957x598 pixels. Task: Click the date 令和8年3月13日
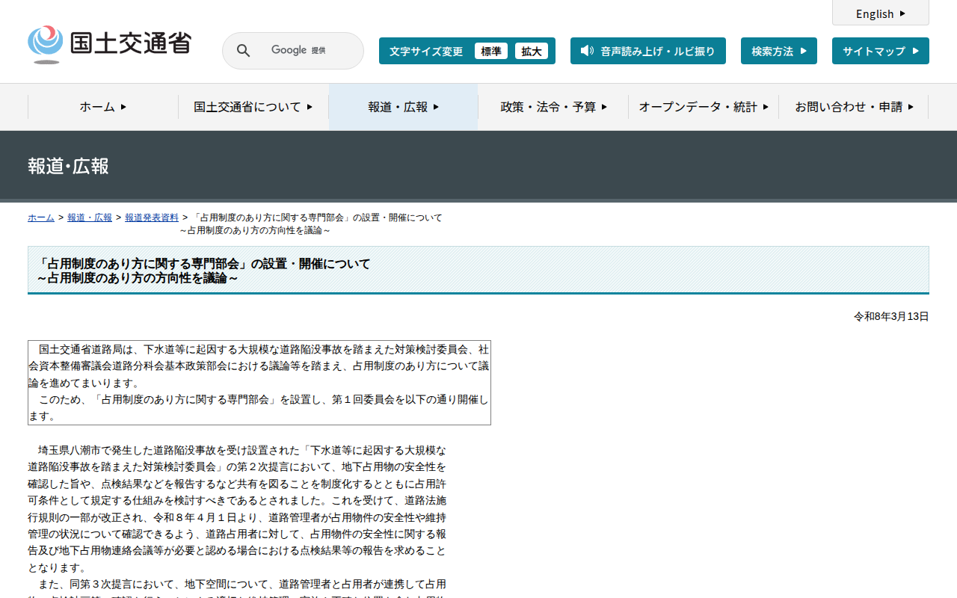891,316
